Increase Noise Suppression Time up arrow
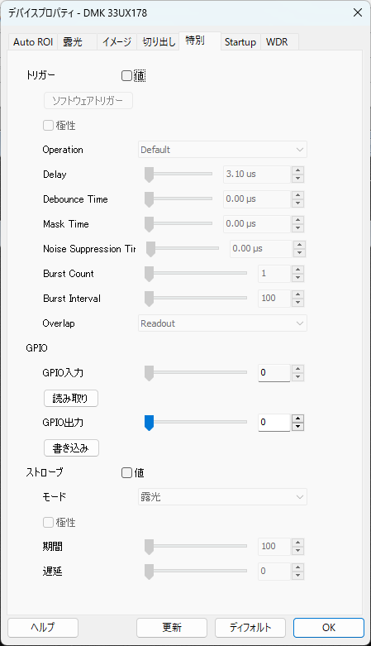 [x=299, y=244]
